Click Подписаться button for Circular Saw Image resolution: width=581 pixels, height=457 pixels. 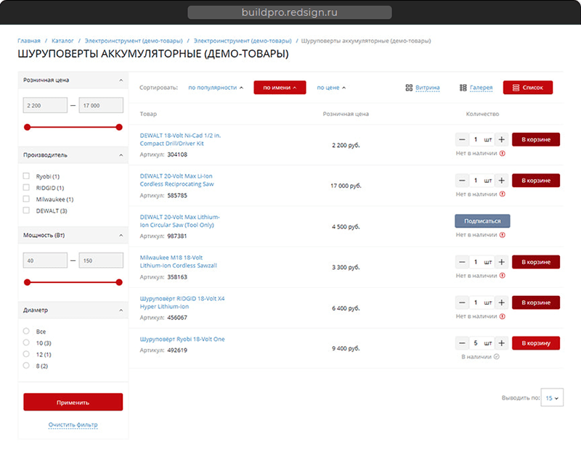482,221
